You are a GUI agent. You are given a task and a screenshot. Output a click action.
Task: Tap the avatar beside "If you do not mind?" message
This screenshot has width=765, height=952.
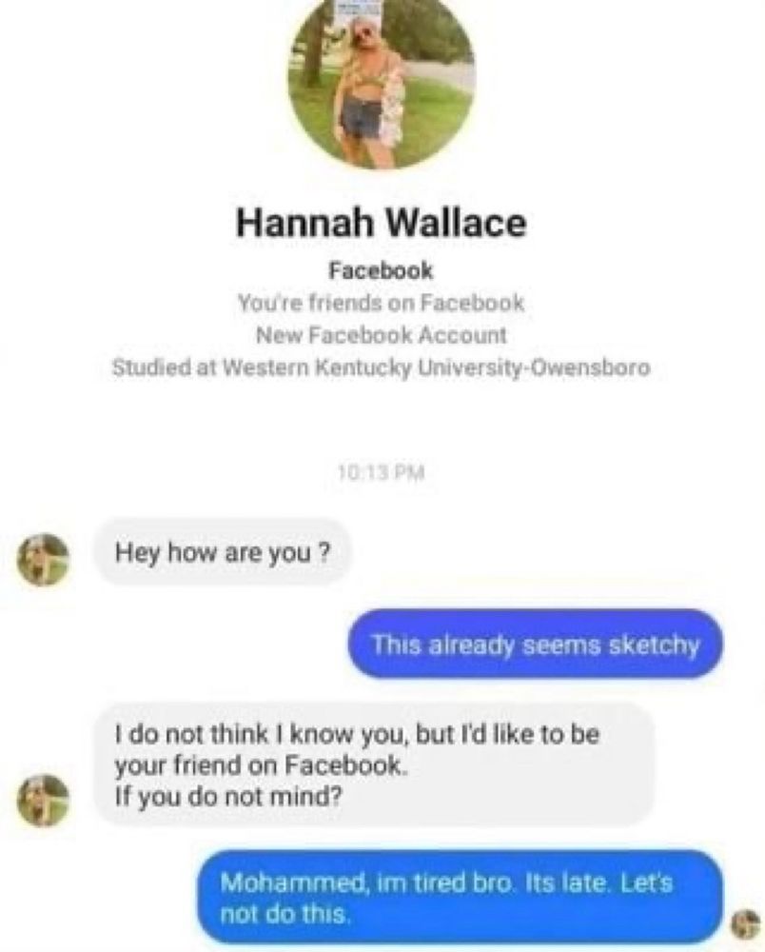point(42,801)
